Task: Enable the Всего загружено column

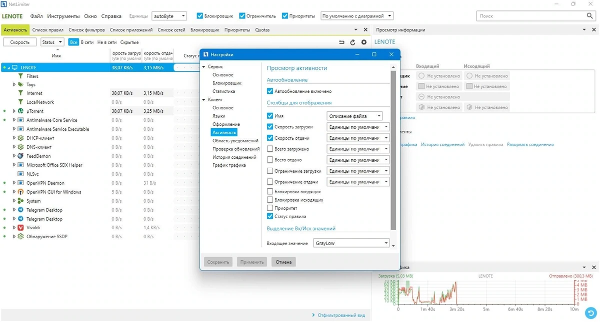Action: point(270,149)
